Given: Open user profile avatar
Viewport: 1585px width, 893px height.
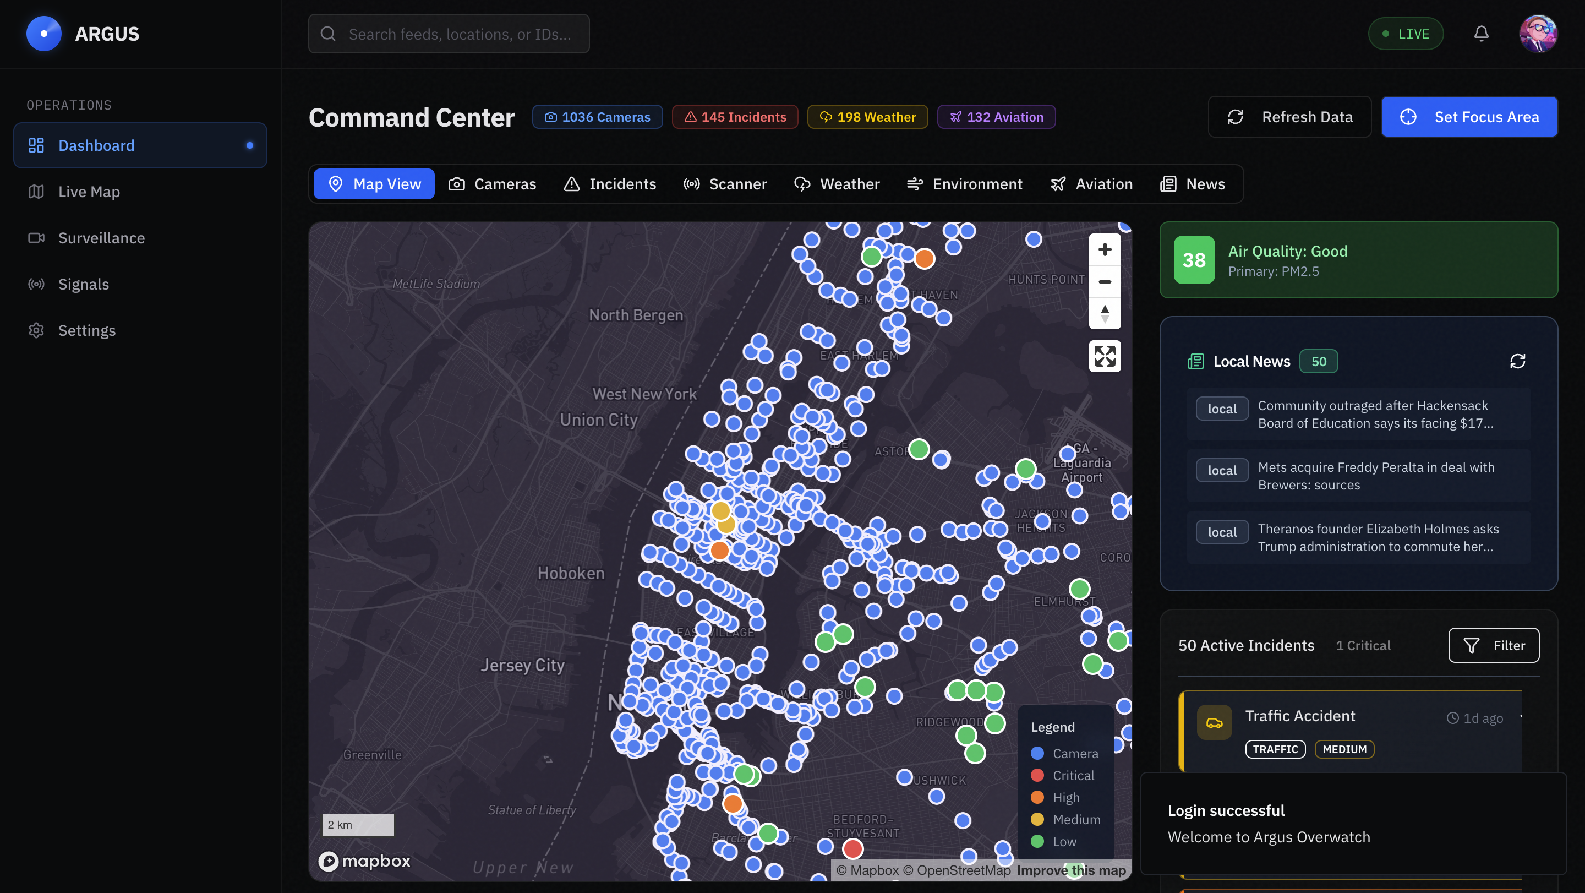Looking at the screenshot, I should 1538,34.
